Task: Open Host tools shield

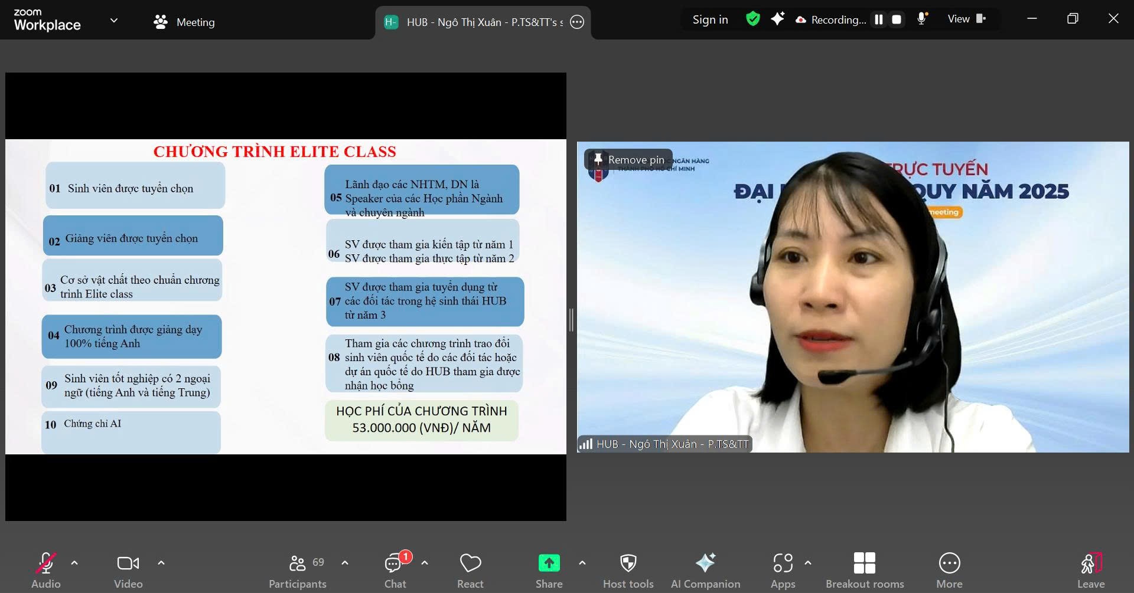Action: 628,571
